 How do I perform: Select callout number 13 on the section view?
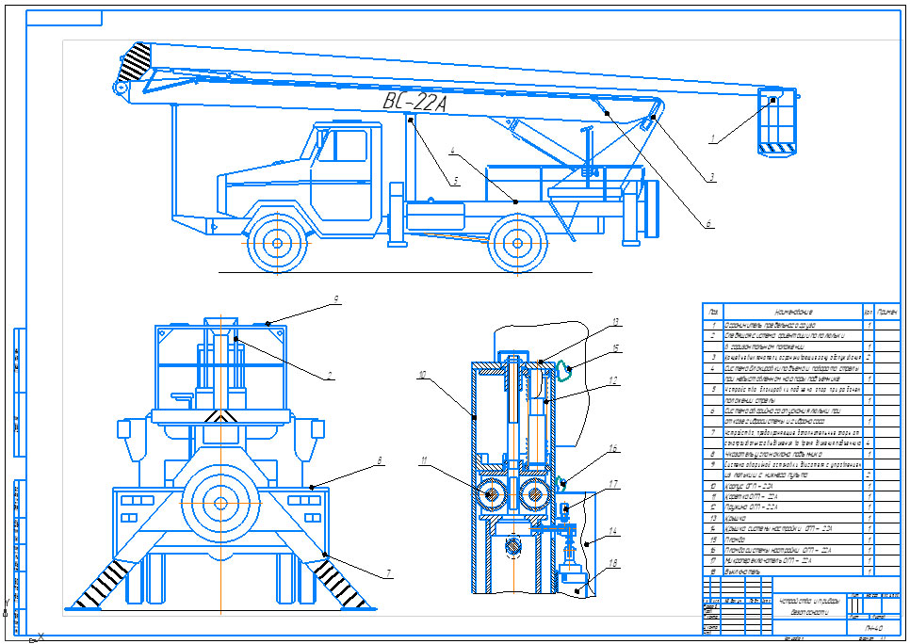point(615,321)
